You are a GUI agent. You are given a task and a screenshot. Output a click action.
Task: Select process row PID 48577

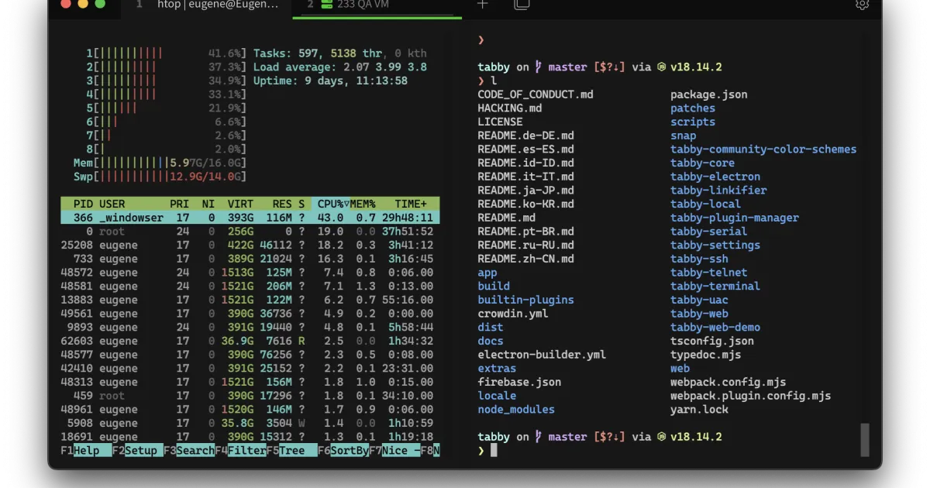click(250, 355)
